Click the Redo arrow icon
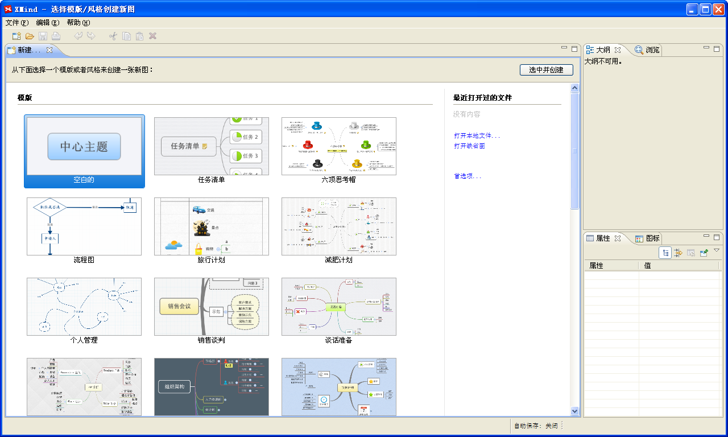 (x=92, y=36)
